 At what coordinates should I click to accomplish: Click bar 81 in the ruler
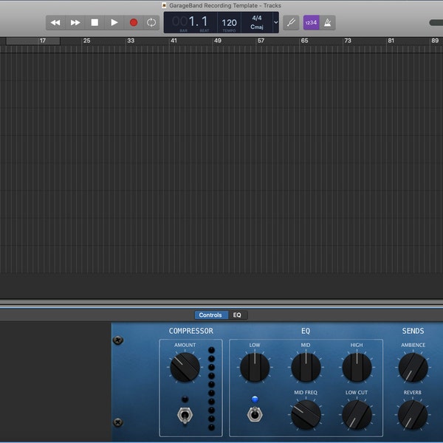coord(391,41)
